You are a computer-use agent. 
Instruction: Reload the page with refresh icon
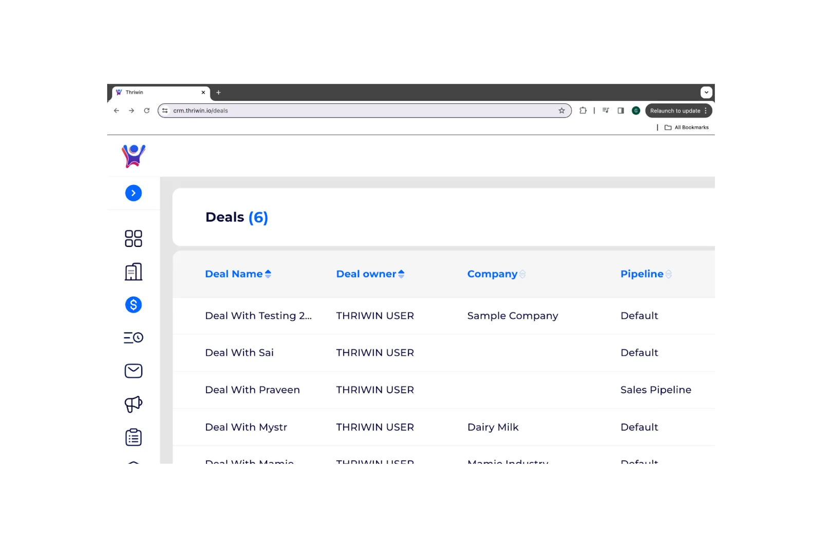(x=146, y=111)
